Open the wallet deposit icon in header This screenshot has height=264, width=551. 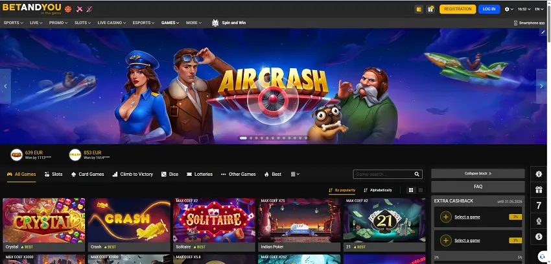(419, 9)
